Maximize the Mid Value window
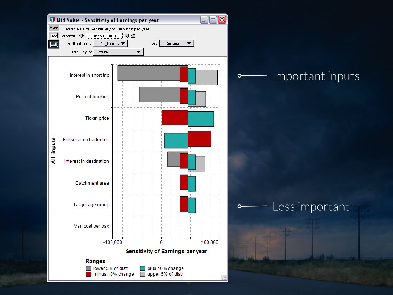Image resolution: width=393 pixels, height=295 pixels. [x=213, y=20]
